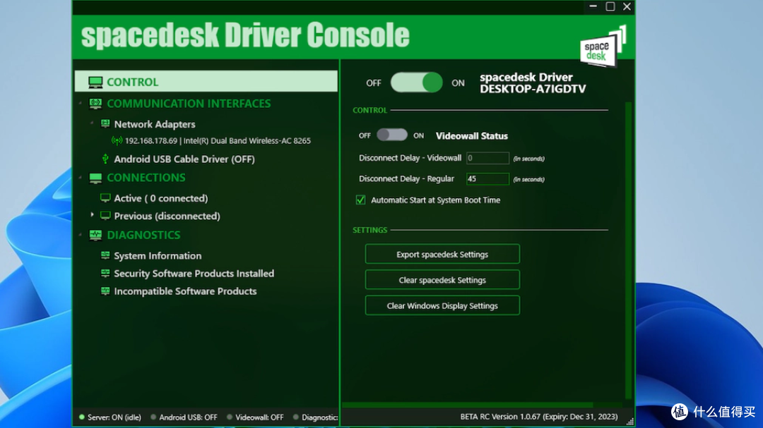Click the DESKTOP-A7IGDTV computer name
Image resolution: width=763 pixels, height=428 pixels.
(533, 89)
